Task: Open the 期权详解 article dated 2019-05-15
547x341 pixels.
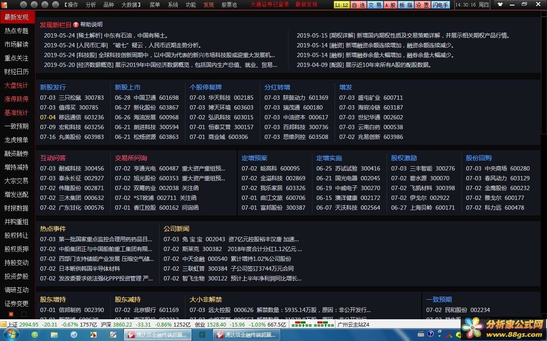Action: tap(404, 36)
